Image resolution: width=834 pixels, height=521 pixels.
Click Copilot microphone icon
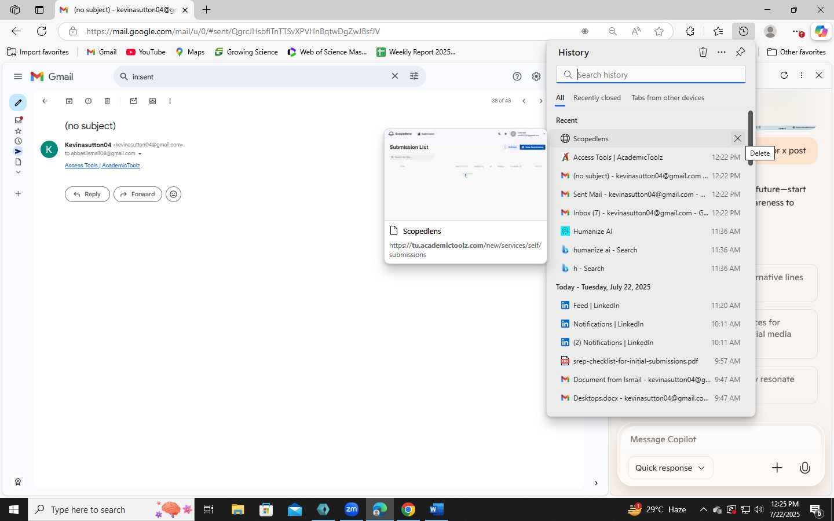(x=805, y=468)
